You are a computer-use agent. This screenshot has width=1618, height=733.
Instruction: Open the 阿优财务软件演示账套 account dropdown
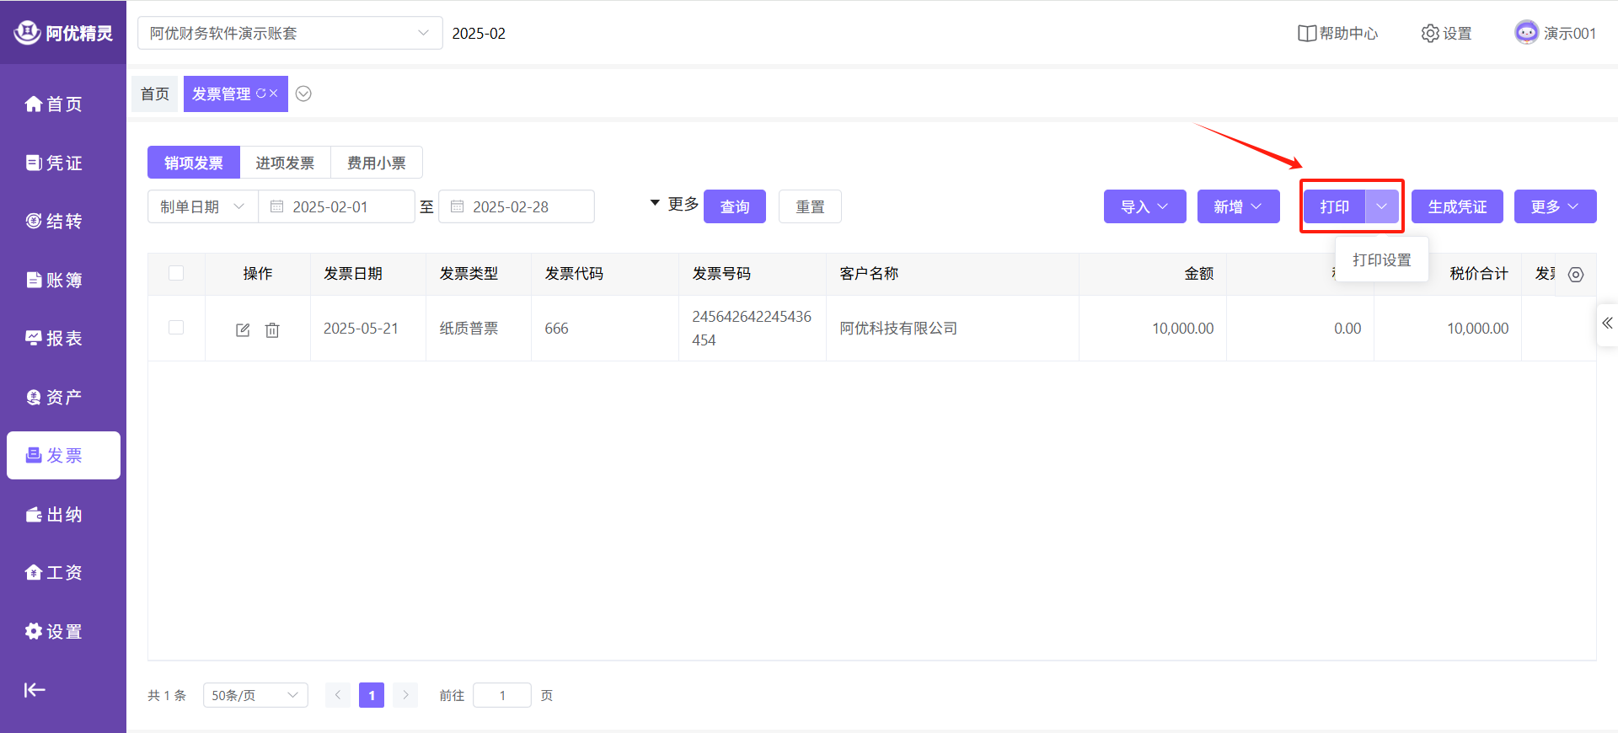(x=289, y=34)
